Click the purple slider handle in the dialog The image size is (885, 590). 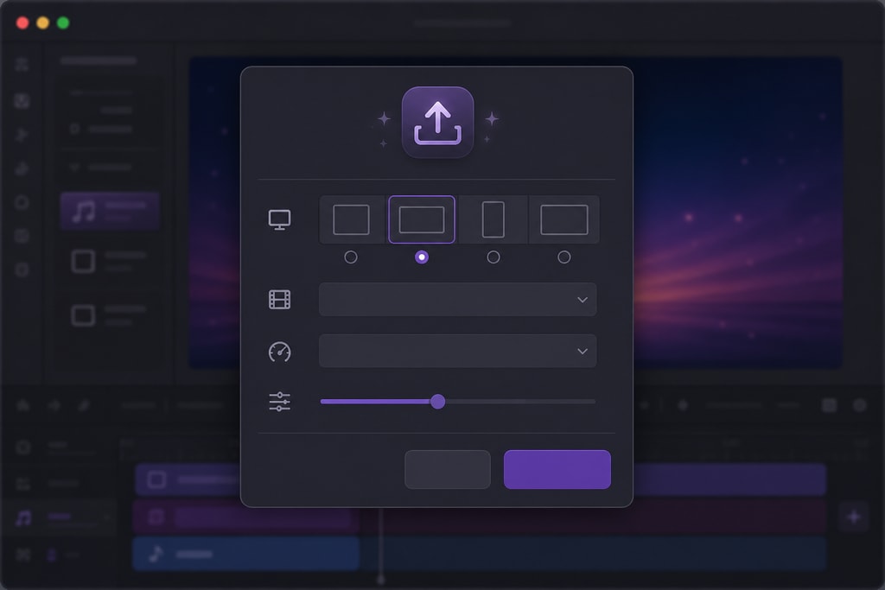pyautogui.click(x=437, y=402)
